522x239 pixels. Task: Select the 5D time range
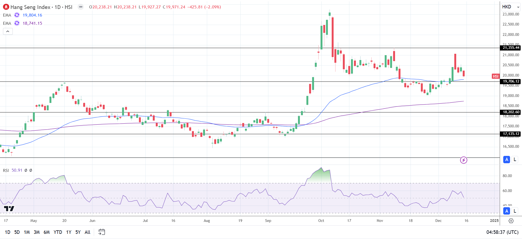(17, 232)
